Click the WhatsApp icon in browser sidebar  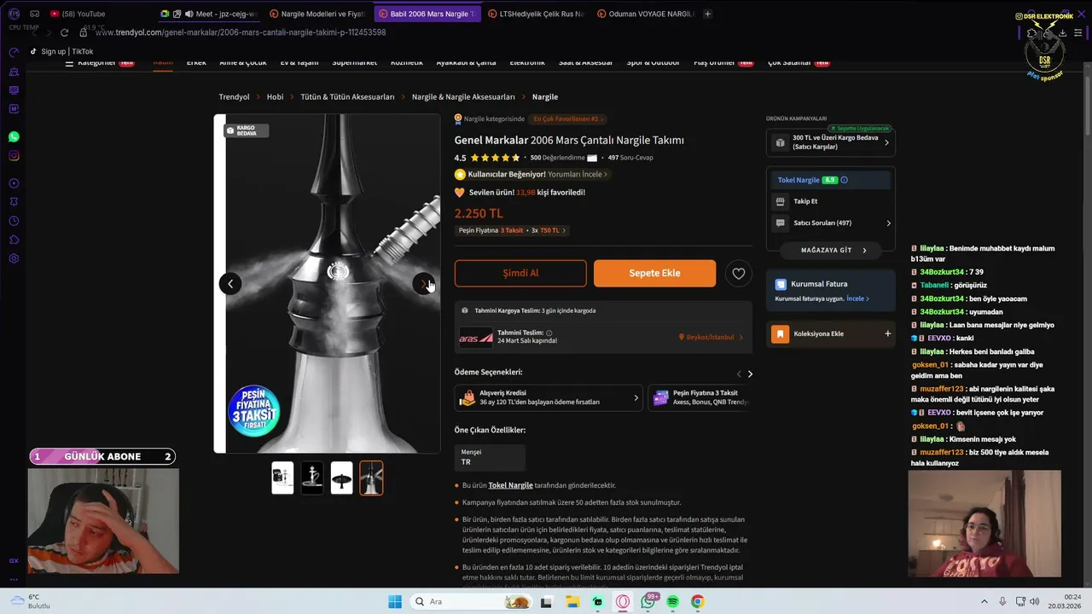(14, 136)
